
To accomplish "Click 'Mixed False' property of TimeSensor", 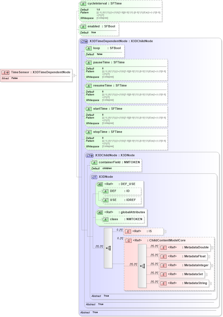I will pos(10,78).
